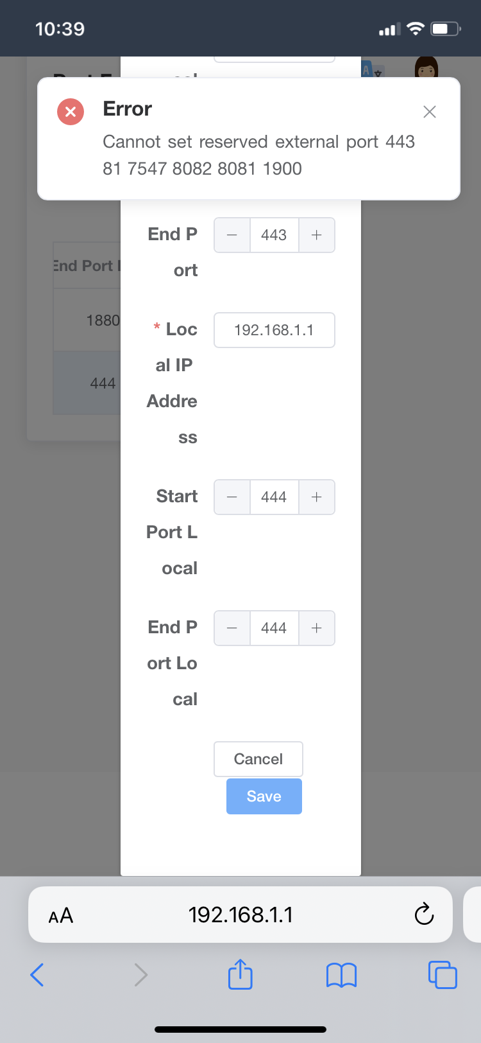Image resolution: width=481 pixels, height=1043 pixels.
Task: Tap the 192.168.1.1 address bar
Action: click(240, 915)
